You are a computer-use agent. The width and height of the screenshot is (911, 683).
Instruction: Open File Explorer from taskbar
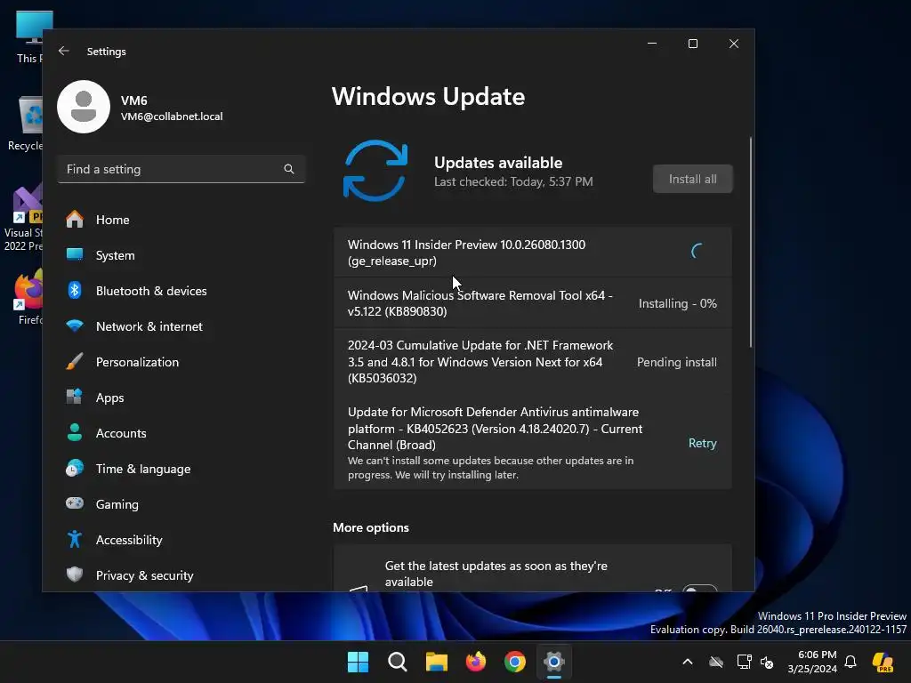coord(436,662)
